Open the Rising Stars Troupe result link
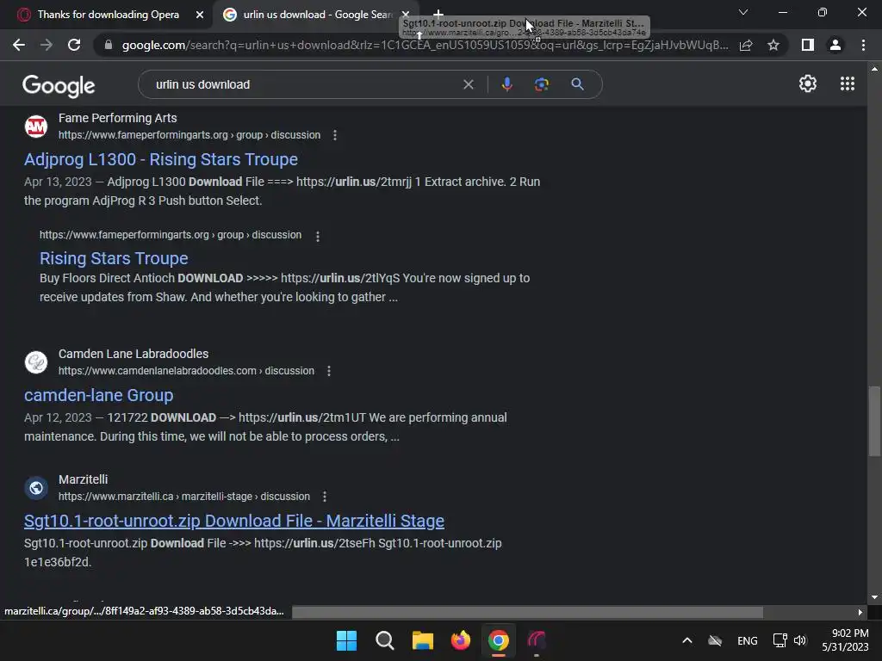882x661 pixels. pyautogui.click(x=114, y=258)
